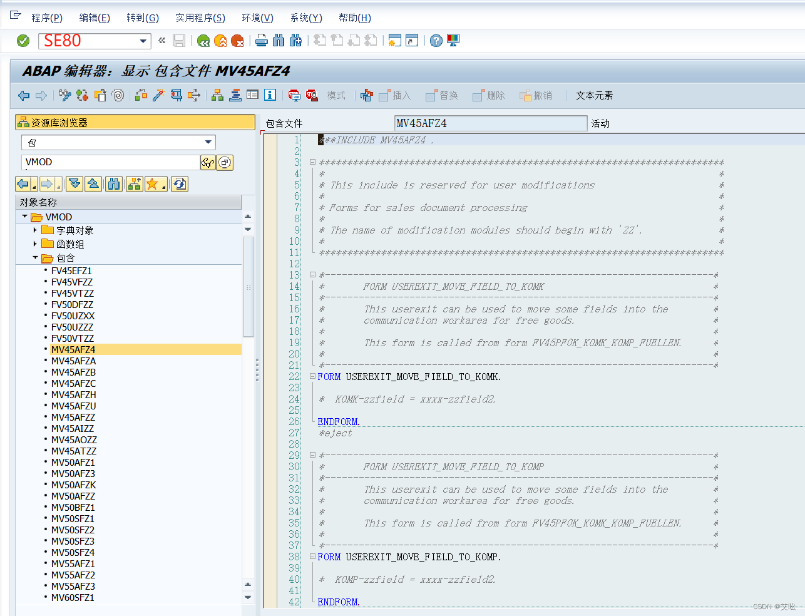
Task: Click the tree scrollbar down arrow at bottom
Action: (248, 597)
